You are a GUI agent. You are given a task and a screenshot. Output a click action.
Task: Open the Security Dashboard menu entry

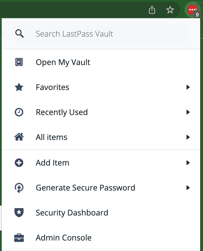click(72, 213)
